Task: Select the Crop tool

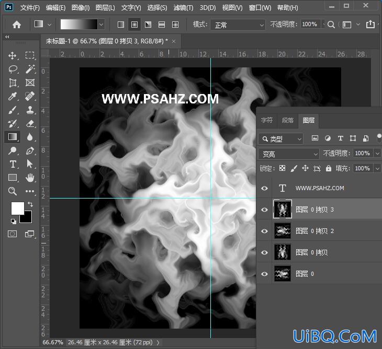Action: point(13,83)
